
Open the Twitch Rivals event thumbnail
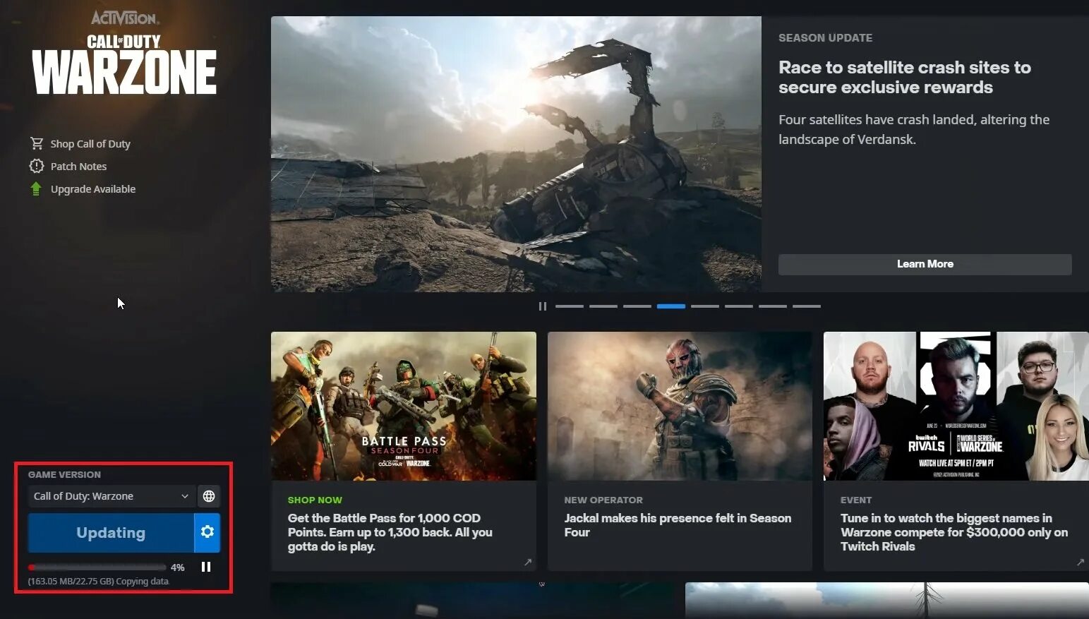click(956, 407)
